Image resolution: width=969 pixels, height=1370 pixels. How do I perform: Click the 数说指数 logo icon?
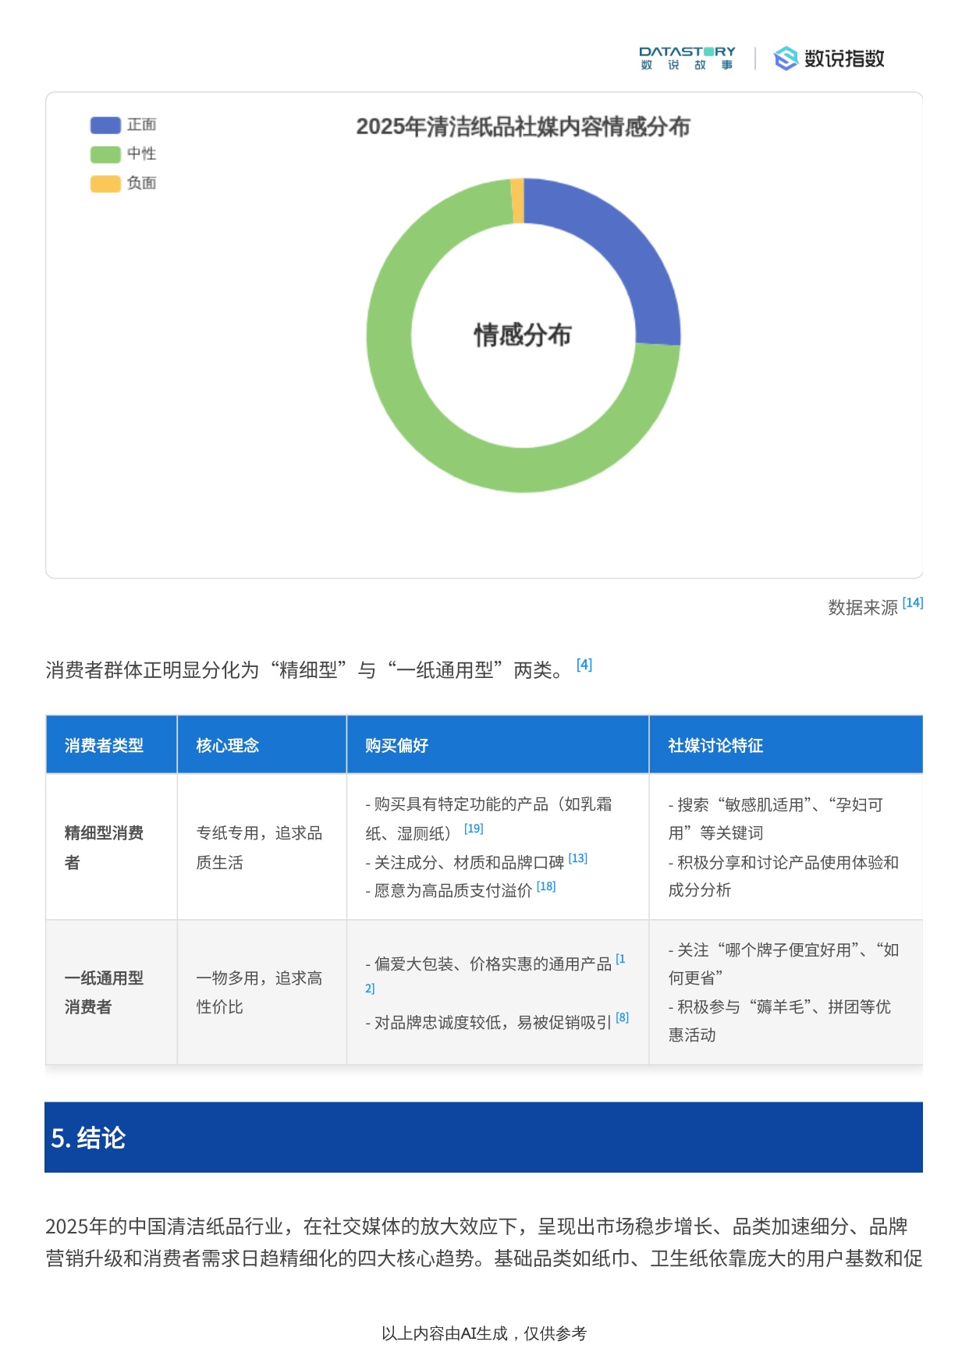click(786, 59)
